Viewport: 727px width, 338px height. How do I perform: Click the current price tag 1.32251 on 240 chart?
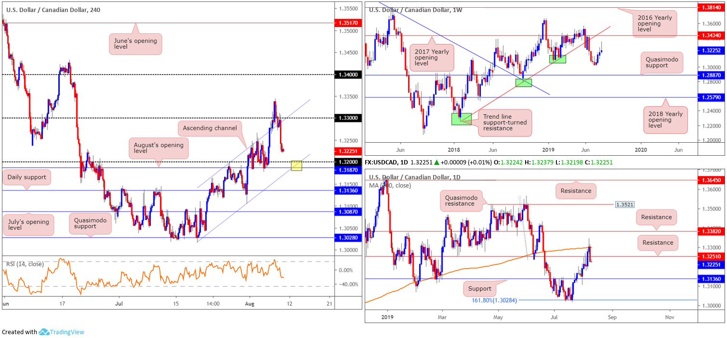coord(348,151)
